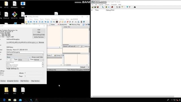
Task: Click the binoculars find icon in DebugView
Action: click(135, 7)
